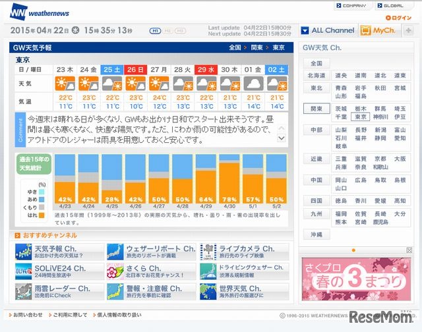The image size is (422, 332).
Task: Click the 近畿 region button
Action: [316, 159]
